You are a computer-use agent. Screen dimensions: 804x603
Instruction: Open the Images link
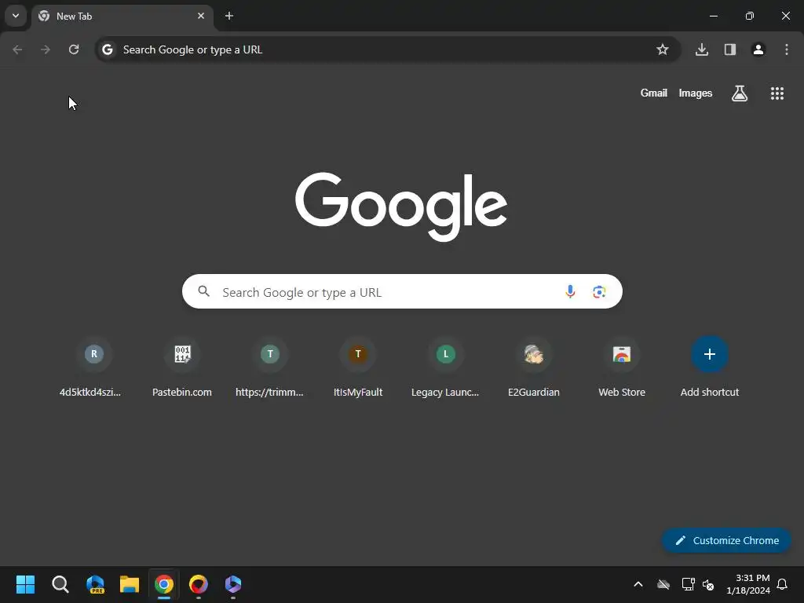coord(696,93)
